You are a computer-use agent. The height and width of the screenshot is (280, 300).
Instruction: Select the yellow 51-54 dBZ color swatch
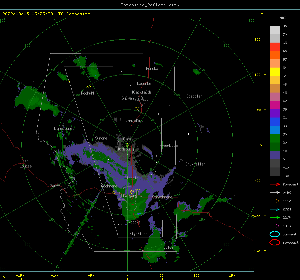coord(275,72)
